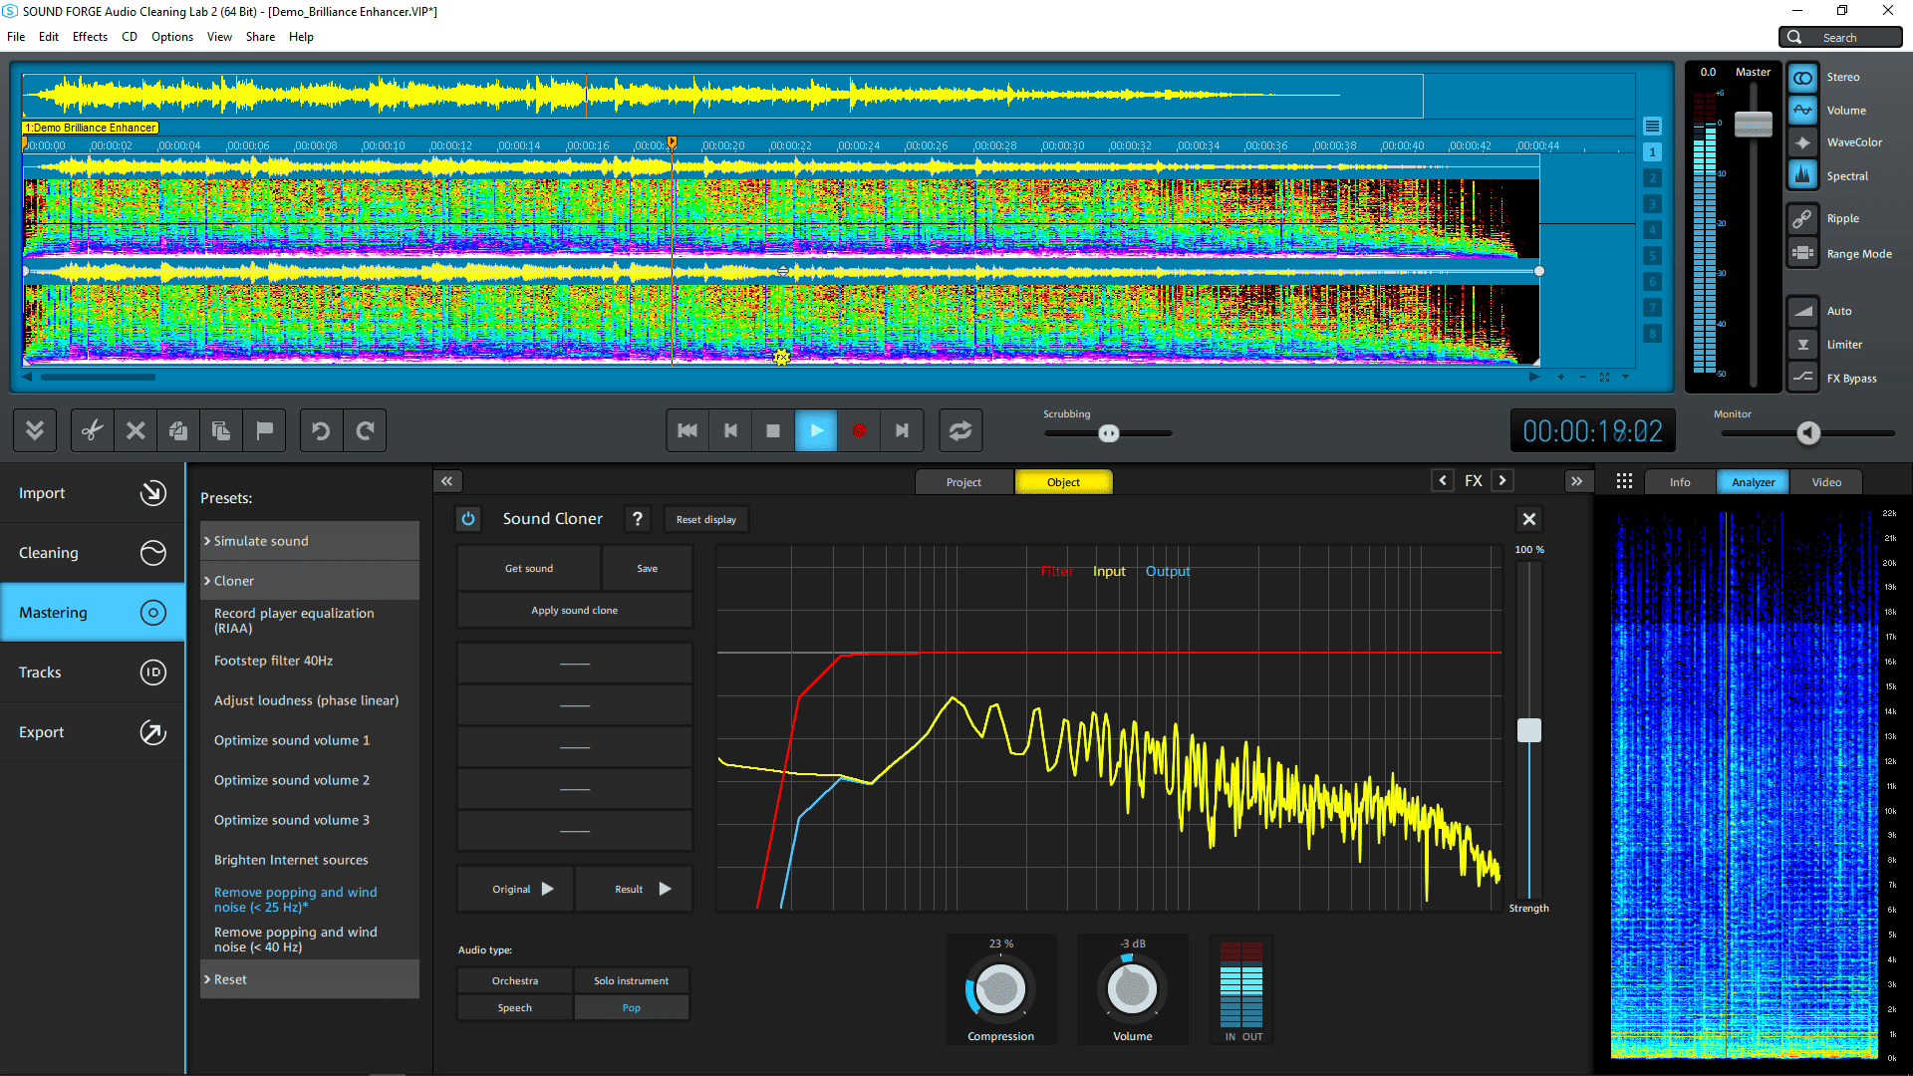
Task: Set a marker with flag icon
Action: point(264,430)
